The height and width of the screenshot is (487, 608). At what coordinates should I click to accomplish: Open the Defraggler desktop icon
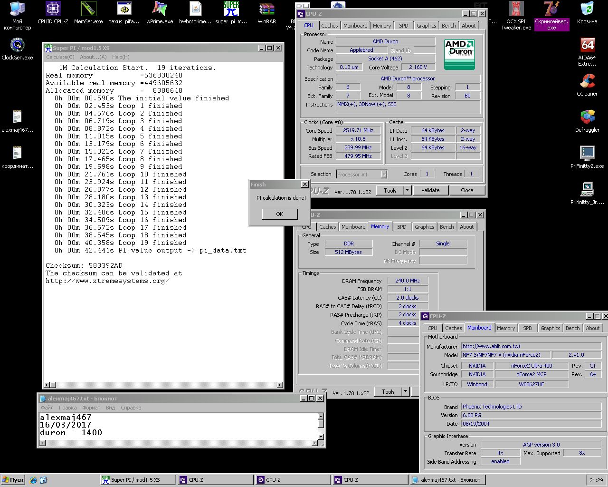[x=587, y=121]
